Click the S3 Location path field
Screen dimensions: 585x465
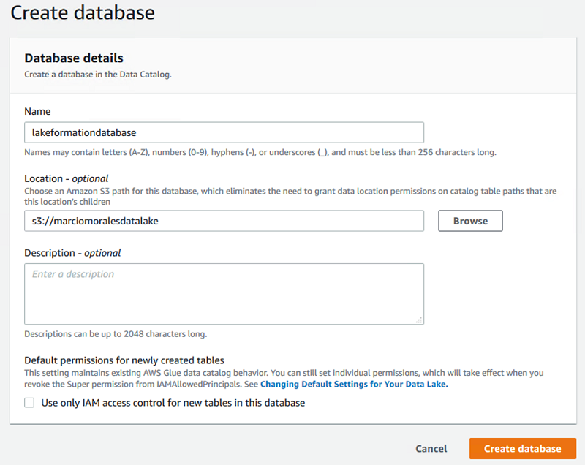click(x=224, y=221)
